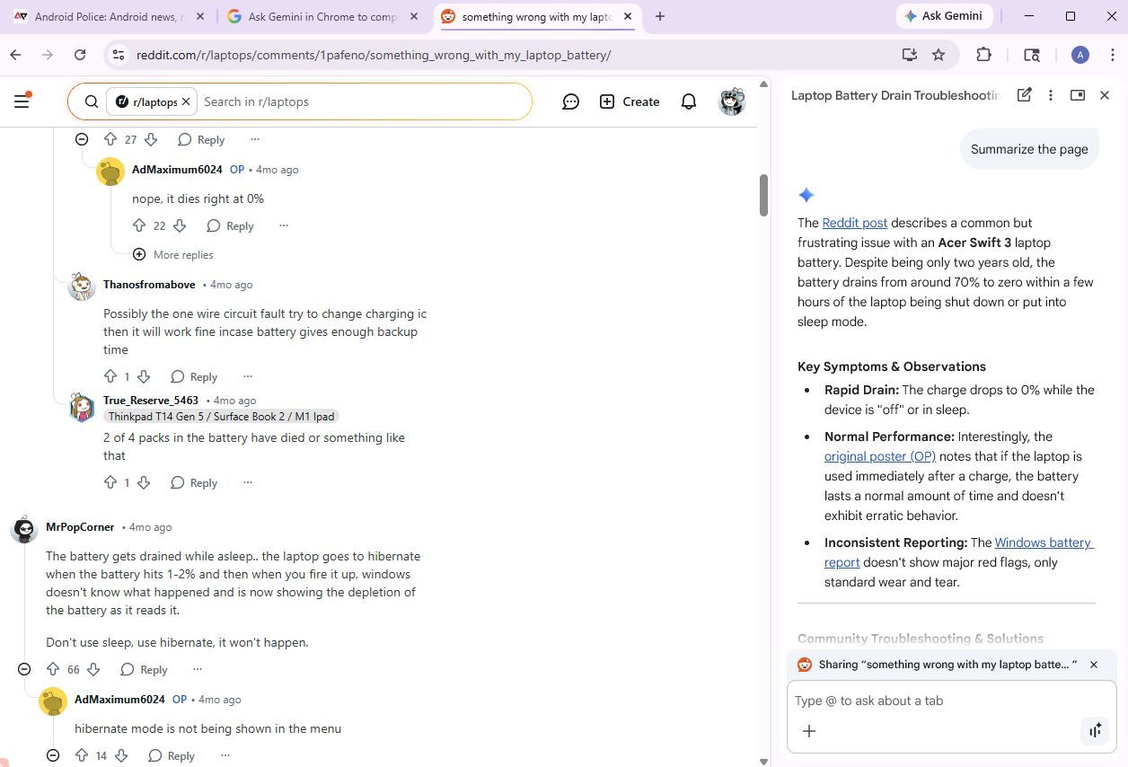The width and height of the screenshot is (1128, 767).
Task: Close the 'something wrong with my laptop' tab
Action: point(628,16)
